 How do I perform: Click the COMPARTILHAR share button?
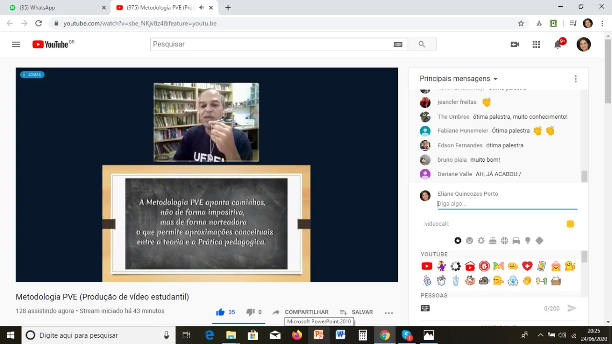(300, 312)
